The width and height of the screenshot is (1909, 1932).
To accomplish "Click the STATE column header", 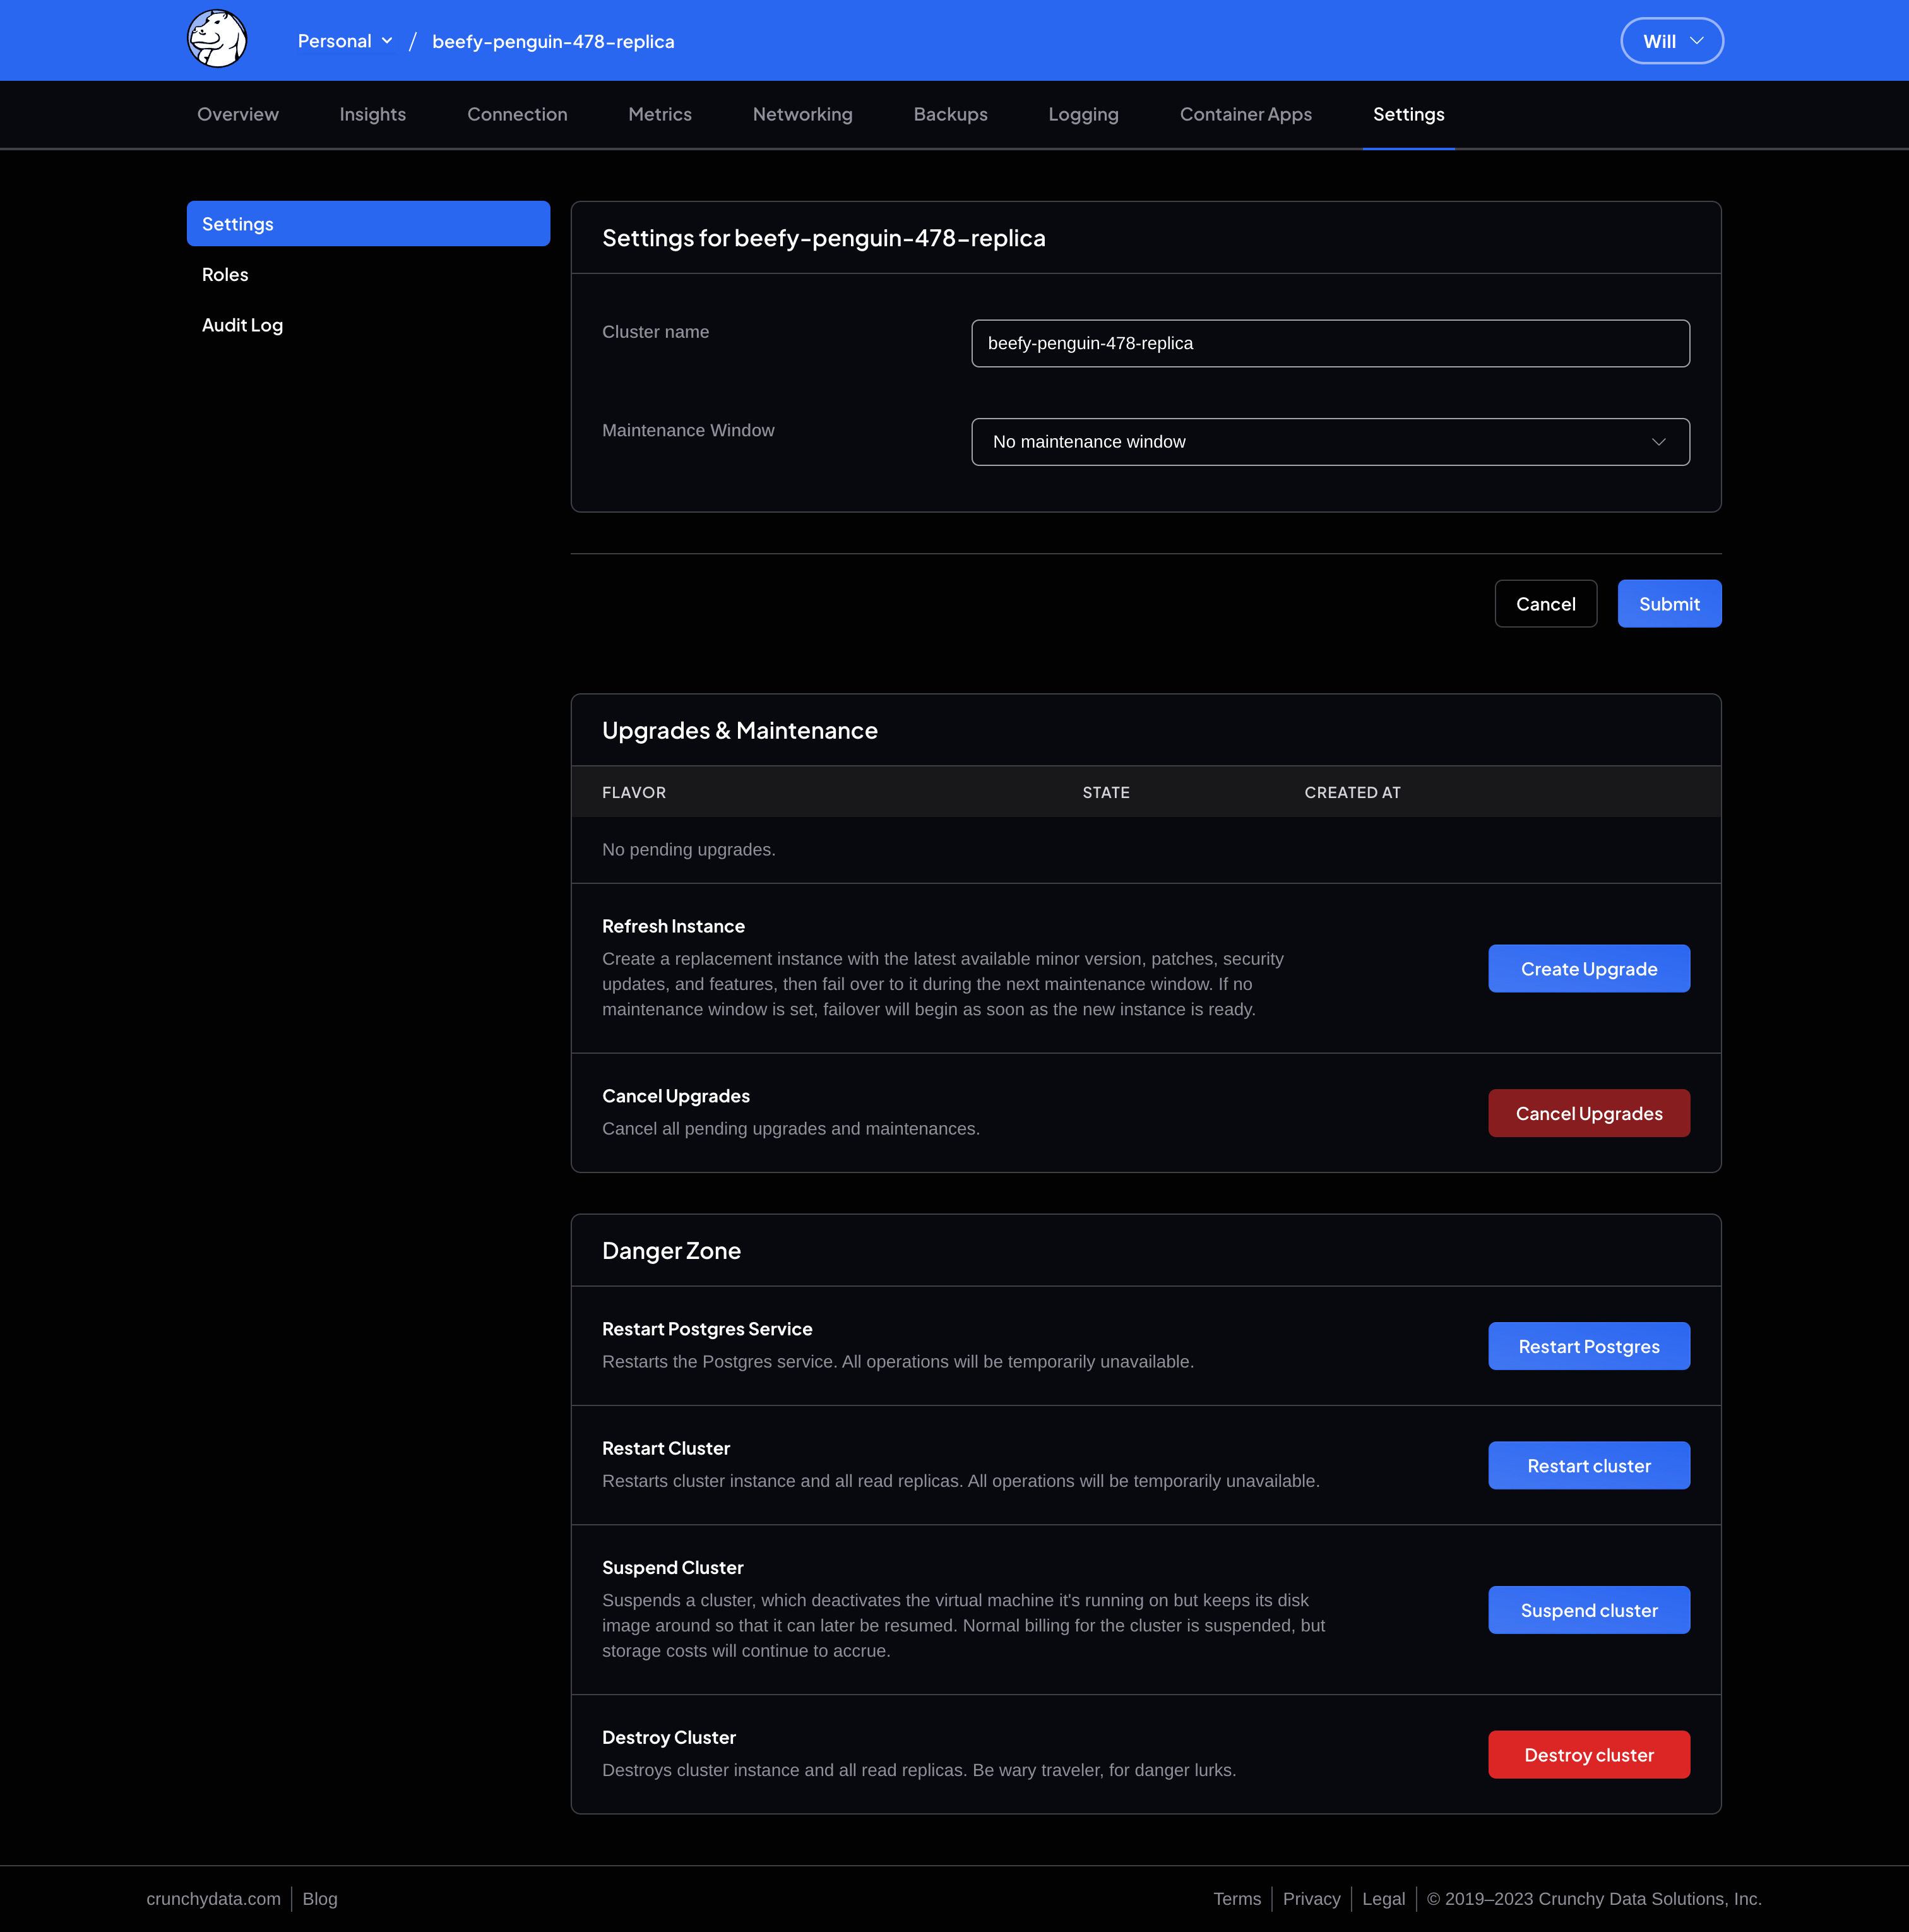I will pyautogui.click(x=1106, y=792).
